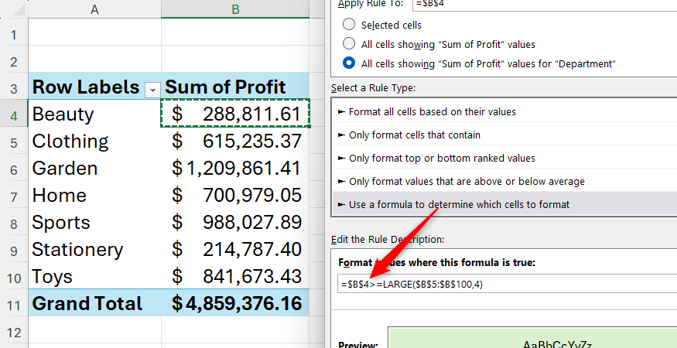Select the Beauty cell

94,114
